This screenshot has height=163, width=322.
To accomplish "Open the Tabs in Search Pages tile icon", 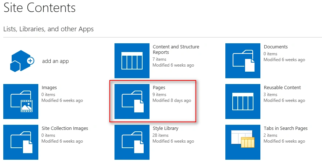I will 243,142.
